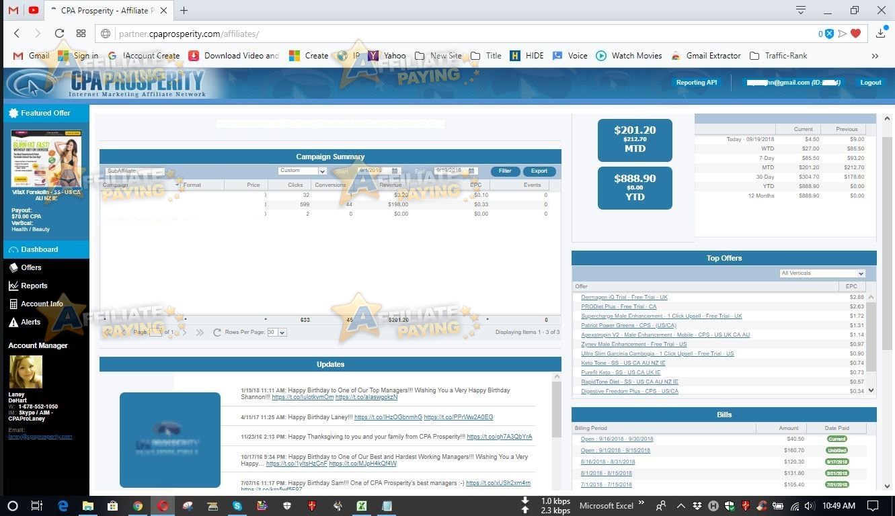Viewport: 895px width, 516px height.
Task: Click the account manager Laney's photo
Action: click(x=26, y=372)
